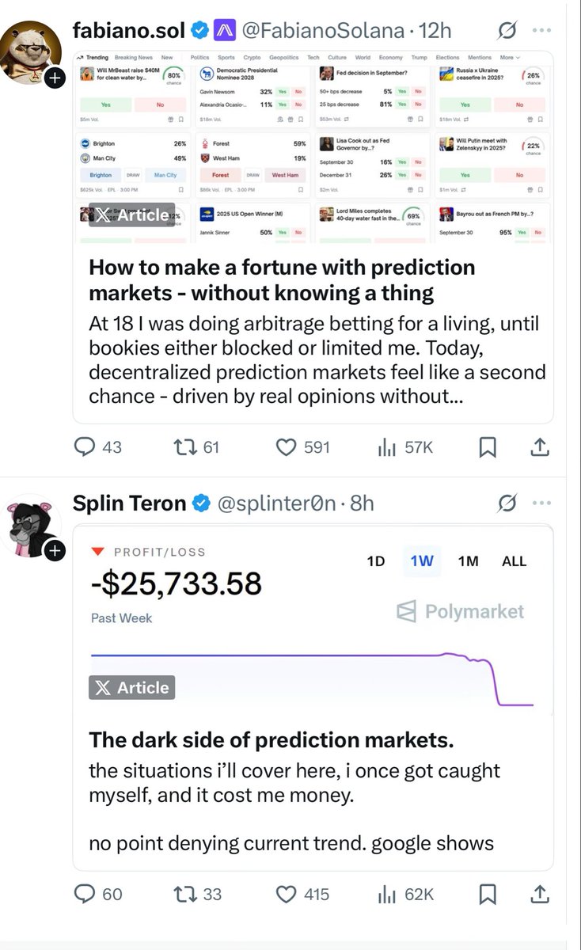Open the more options menu on fabiano.sol's post
The image size is (581, 950).
(542, 29)
